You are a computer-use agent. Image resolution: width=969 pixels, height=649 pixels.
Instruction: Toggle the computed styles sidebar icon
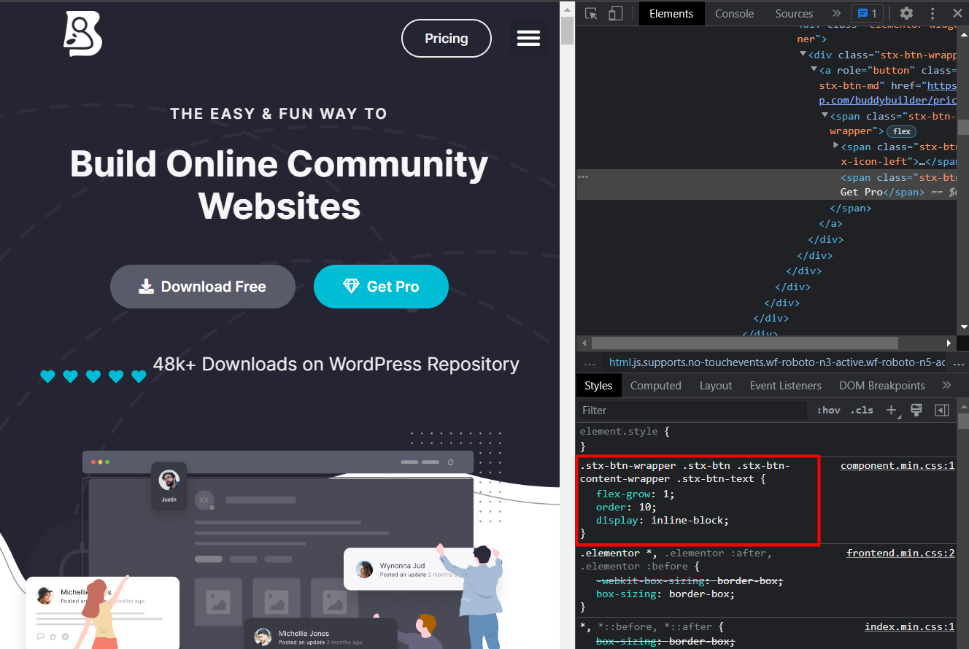click(x=942, y=410)
